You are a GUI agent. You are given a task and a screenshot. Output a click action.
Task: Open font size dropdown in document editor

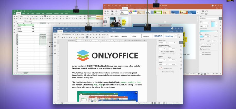(x=74, y=34)
